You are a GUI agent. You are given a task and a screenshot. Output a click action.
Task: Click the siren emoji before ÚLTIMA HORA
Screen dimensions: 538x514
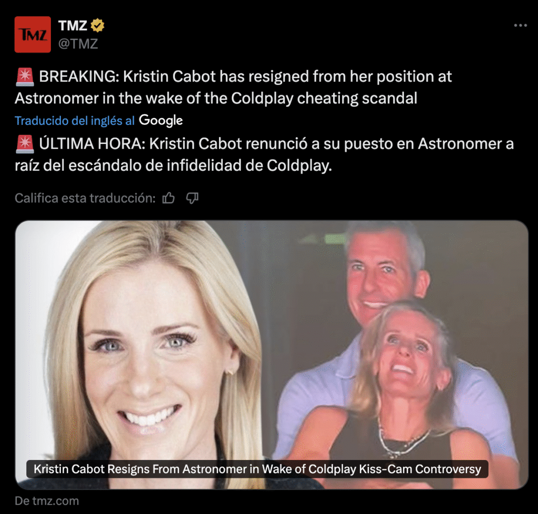click(25, 144)
